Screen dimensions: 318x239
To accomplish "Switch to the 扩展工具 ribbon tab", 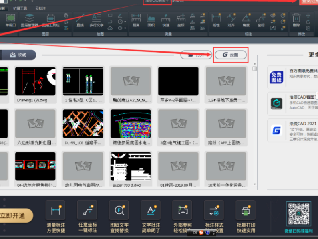I will (20, 8).
